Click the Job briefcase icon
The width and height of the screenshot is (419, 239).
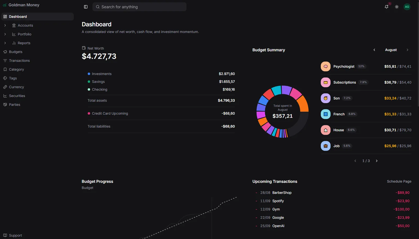(326, 146)
